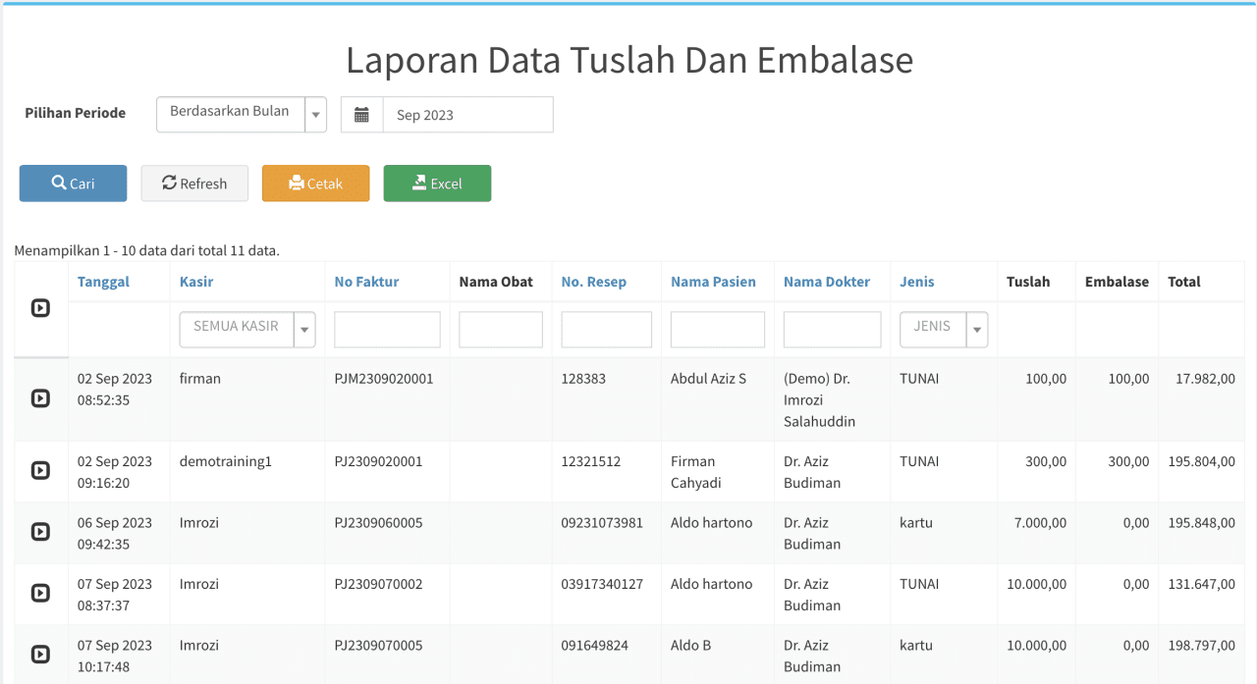The height and width of the screenshot is (684, 1257).
Task: Open the JENIS filter dropdown
Action: coord(944,330)
